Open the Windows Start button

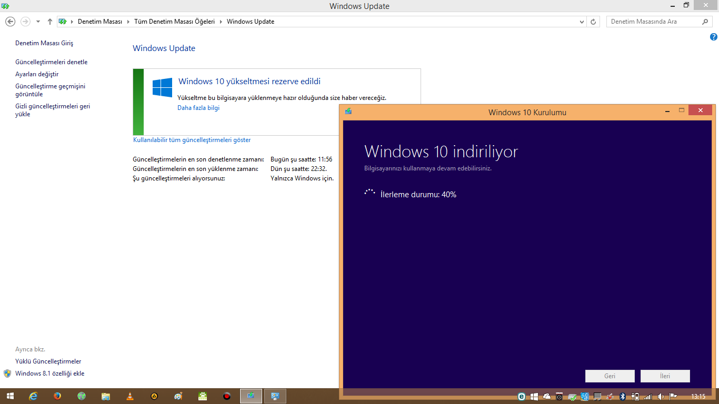coord(10,396)
